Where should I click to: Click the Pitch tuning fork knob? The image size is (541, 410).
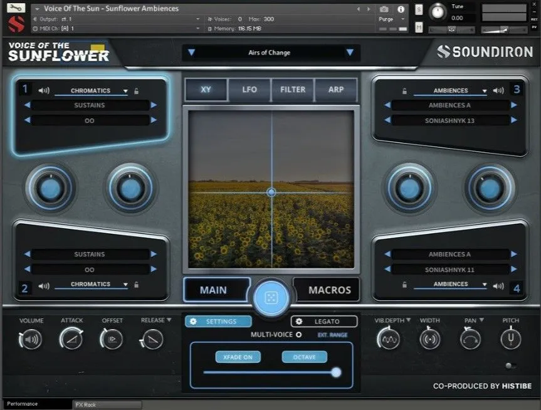pos(511,339)
